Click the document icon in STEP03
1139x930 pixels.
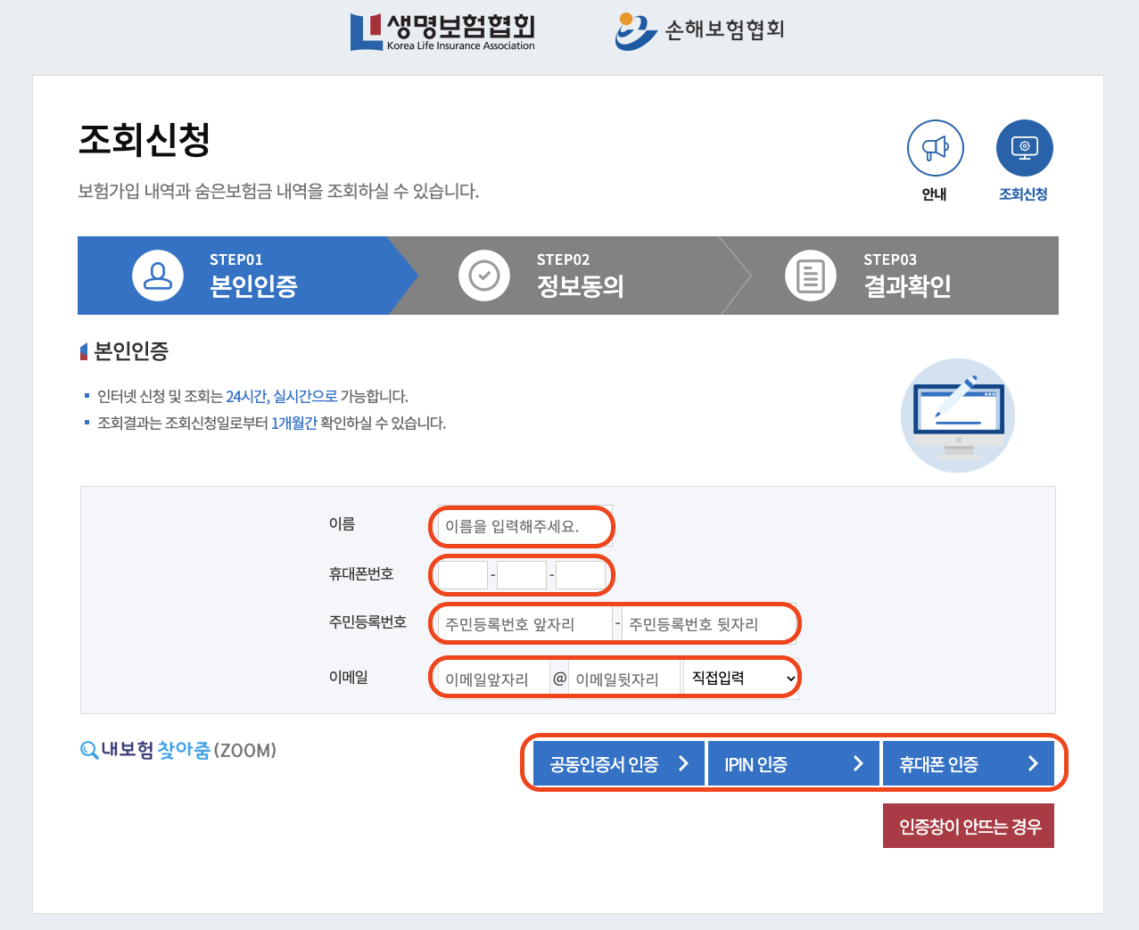pos(811,276)
